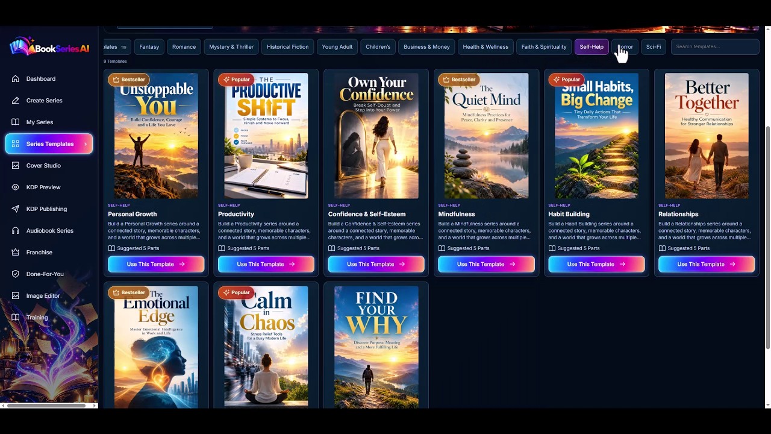The width and height of the screenshot is (771, 434).
Task: Click the Create Series pencil icon
Action: click(x=16, y=101)
